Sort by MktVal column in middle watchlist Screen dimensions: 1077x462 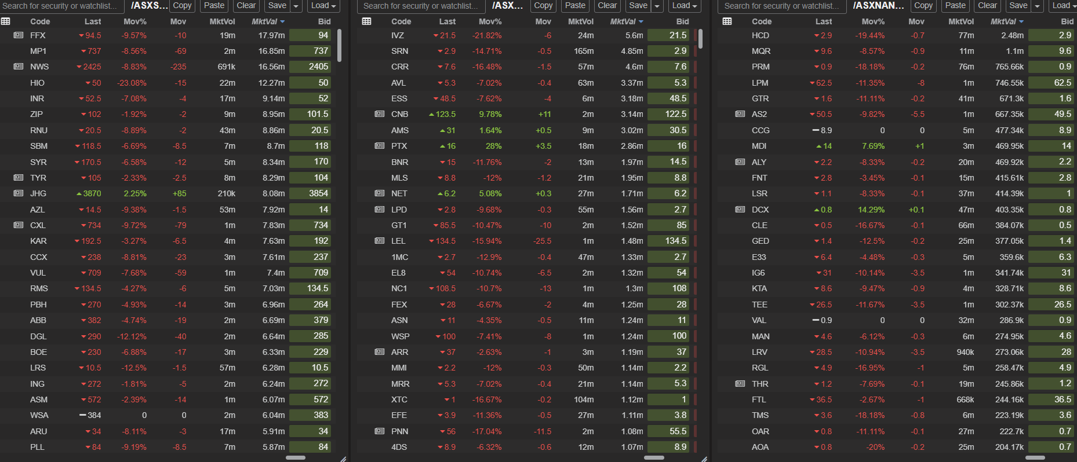pyautogui.click(x=626, y=21)
